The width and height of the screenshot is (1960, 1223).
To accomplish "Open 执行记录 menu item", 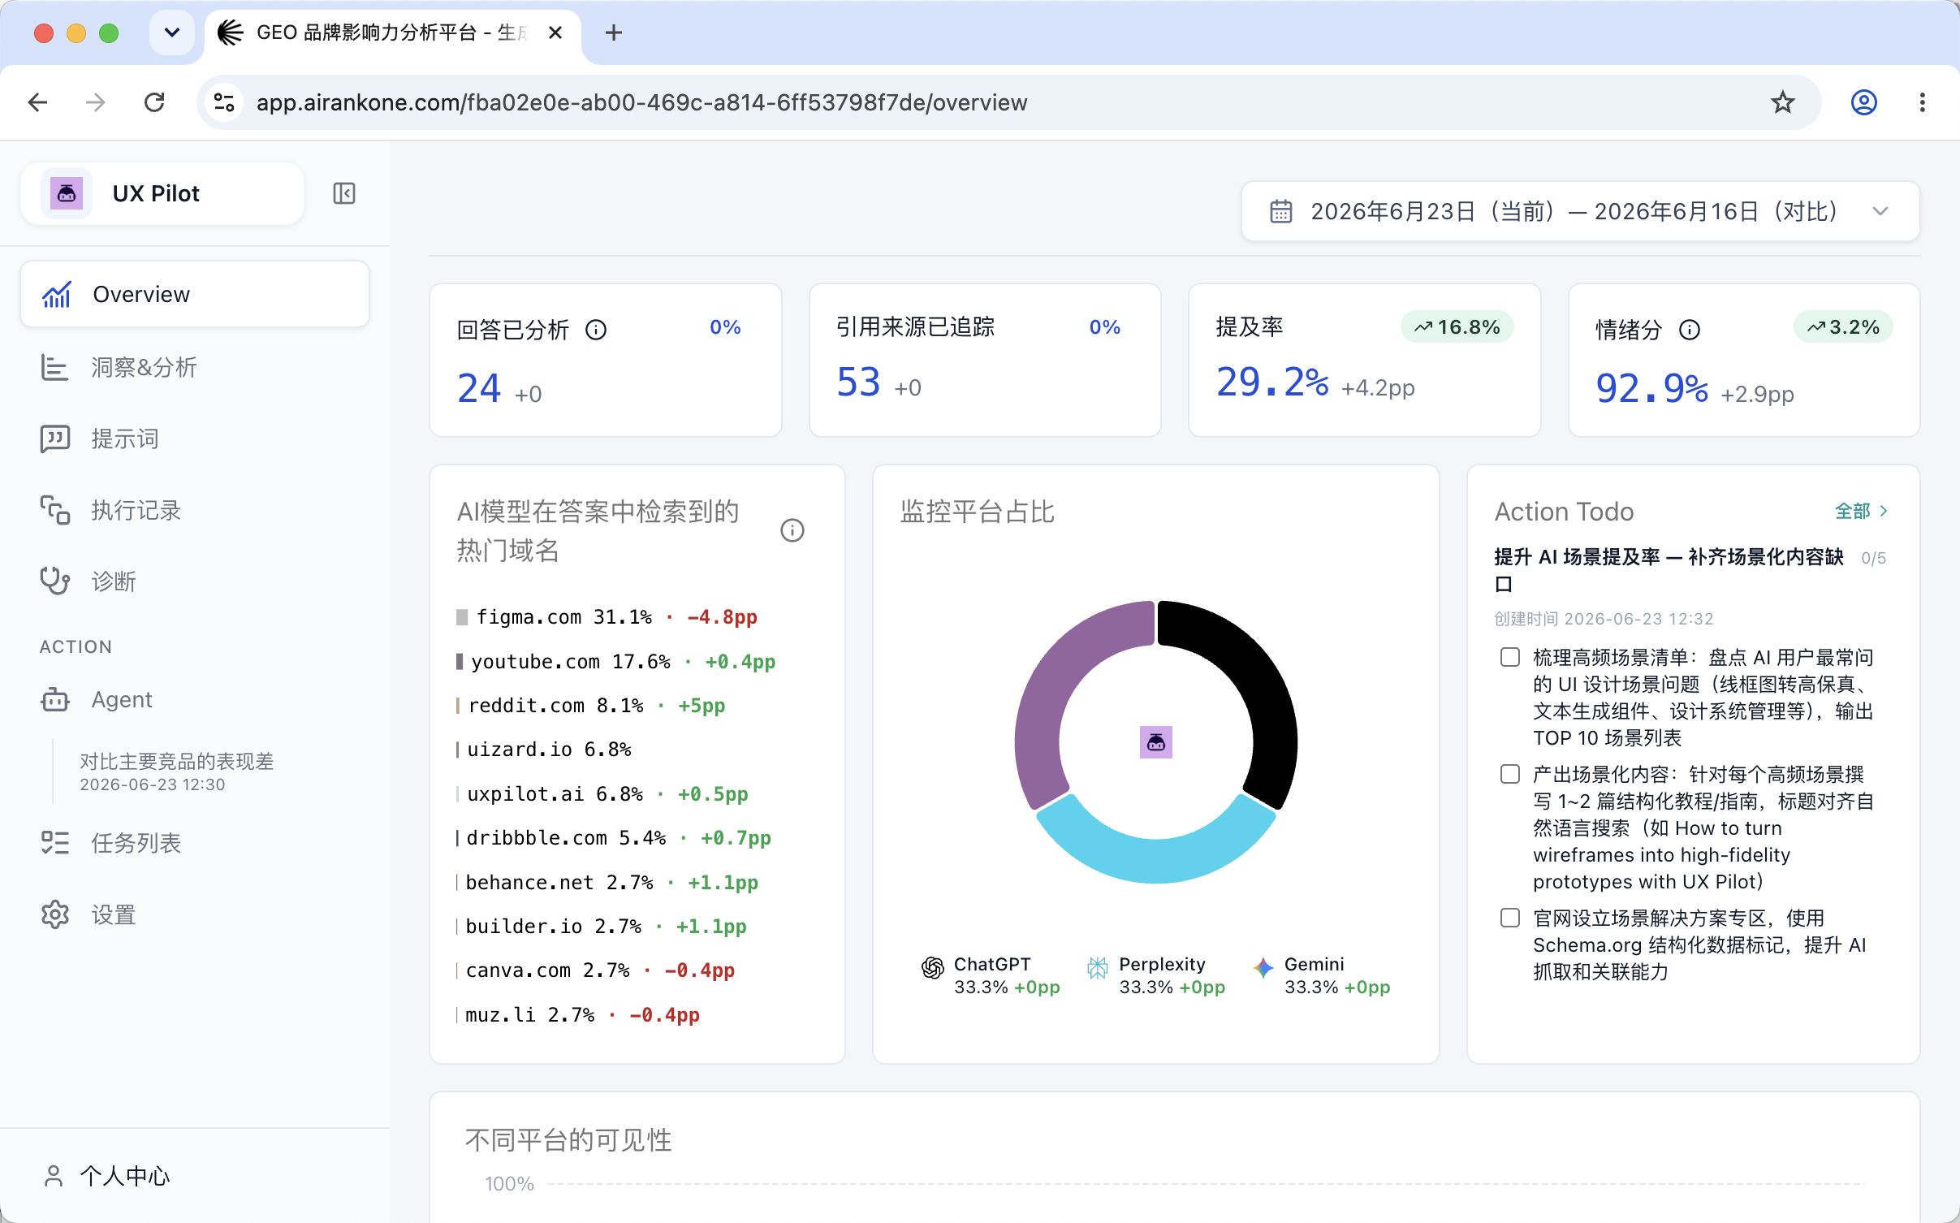I will 195,510.
